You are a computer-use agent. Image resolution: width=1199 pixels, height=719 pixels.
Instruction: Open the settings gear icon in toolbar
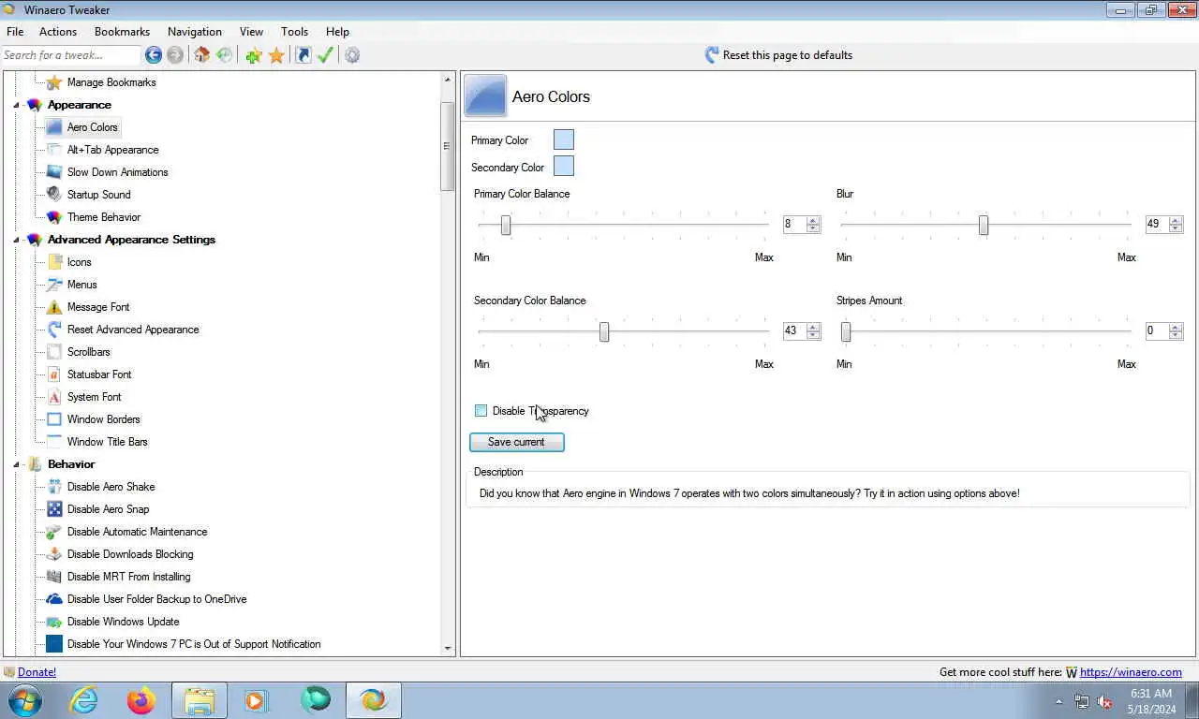pos(352,55)
